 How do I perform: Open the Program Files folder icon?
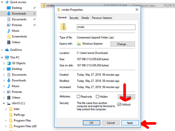tap(11, 121)
